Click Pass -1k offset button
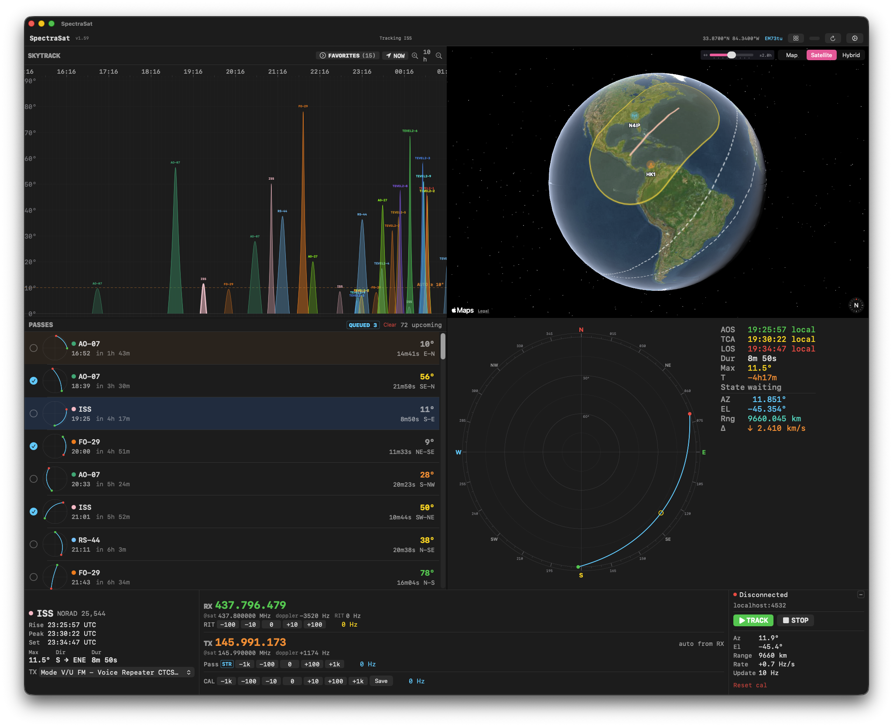The image size is (893, 727). click(x=245, y=664)
